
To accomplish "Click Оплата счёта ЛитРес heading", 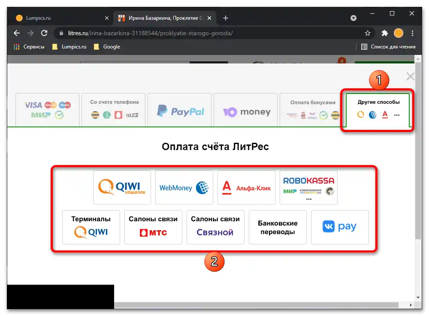I will click(x=215, y=147).
